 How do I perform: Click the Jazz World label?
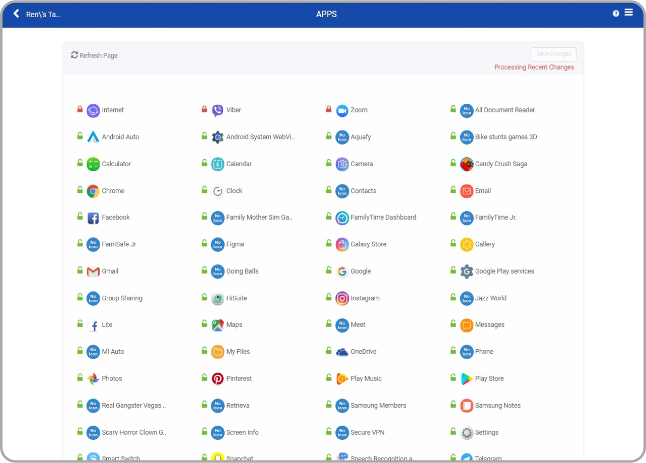tap(491, 298)
